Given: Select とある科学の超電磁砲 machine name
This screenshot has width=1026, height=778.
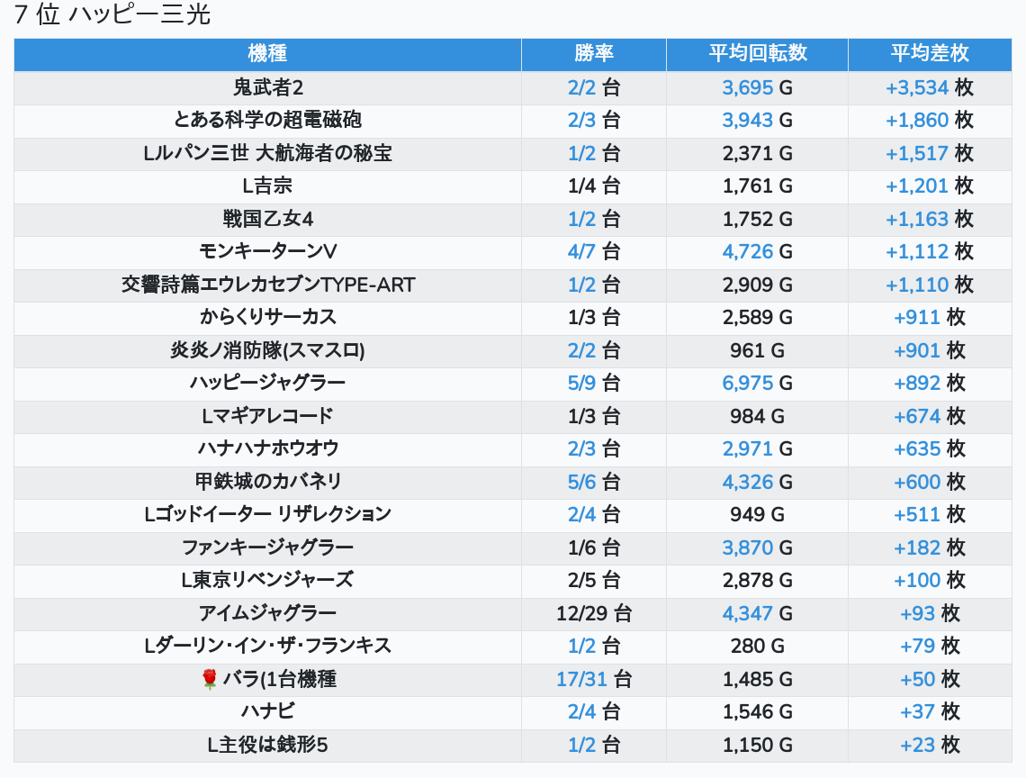Looking at the screenshot, I should (x=267, y=120).
